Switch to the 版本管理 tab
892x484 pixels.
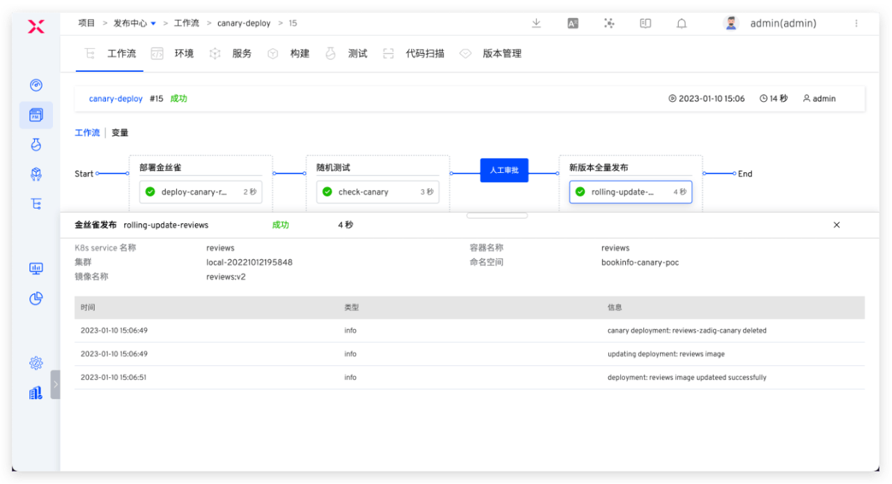pos(502,54)
